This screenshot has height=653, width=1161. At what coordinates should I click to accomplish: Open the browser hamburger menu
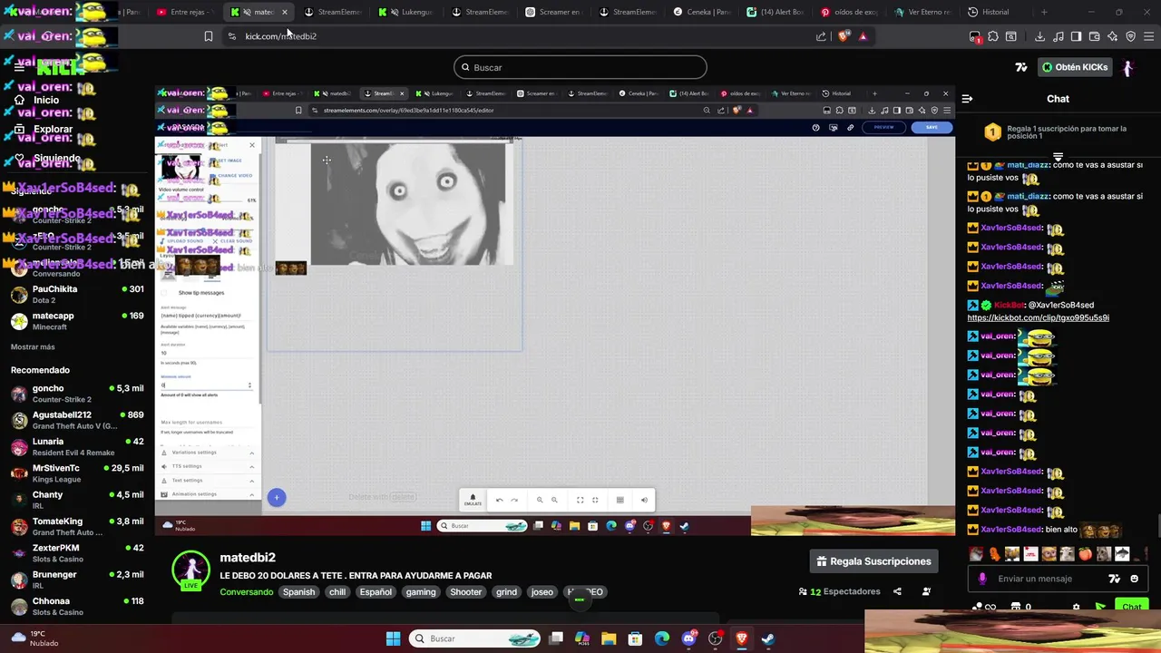pos(1149,36)
